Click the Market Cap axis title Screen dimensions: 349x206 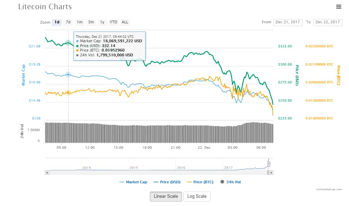[23, 75]
